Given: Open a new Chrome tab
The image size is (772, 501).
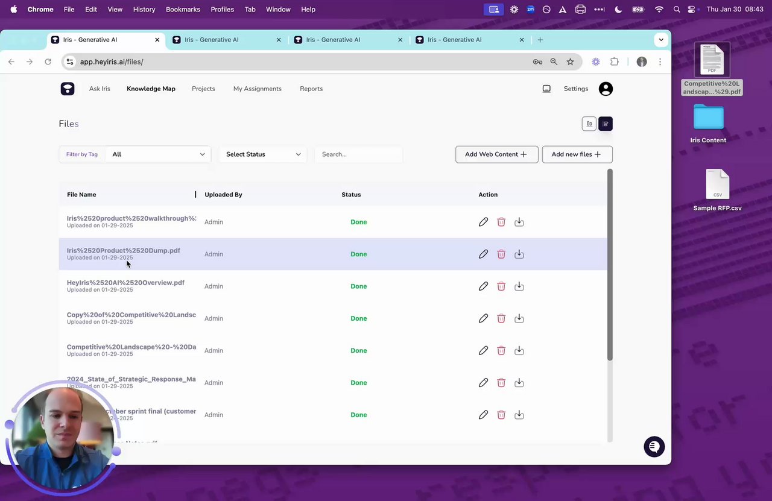Looking at the screenshot, I should point(540,40).
